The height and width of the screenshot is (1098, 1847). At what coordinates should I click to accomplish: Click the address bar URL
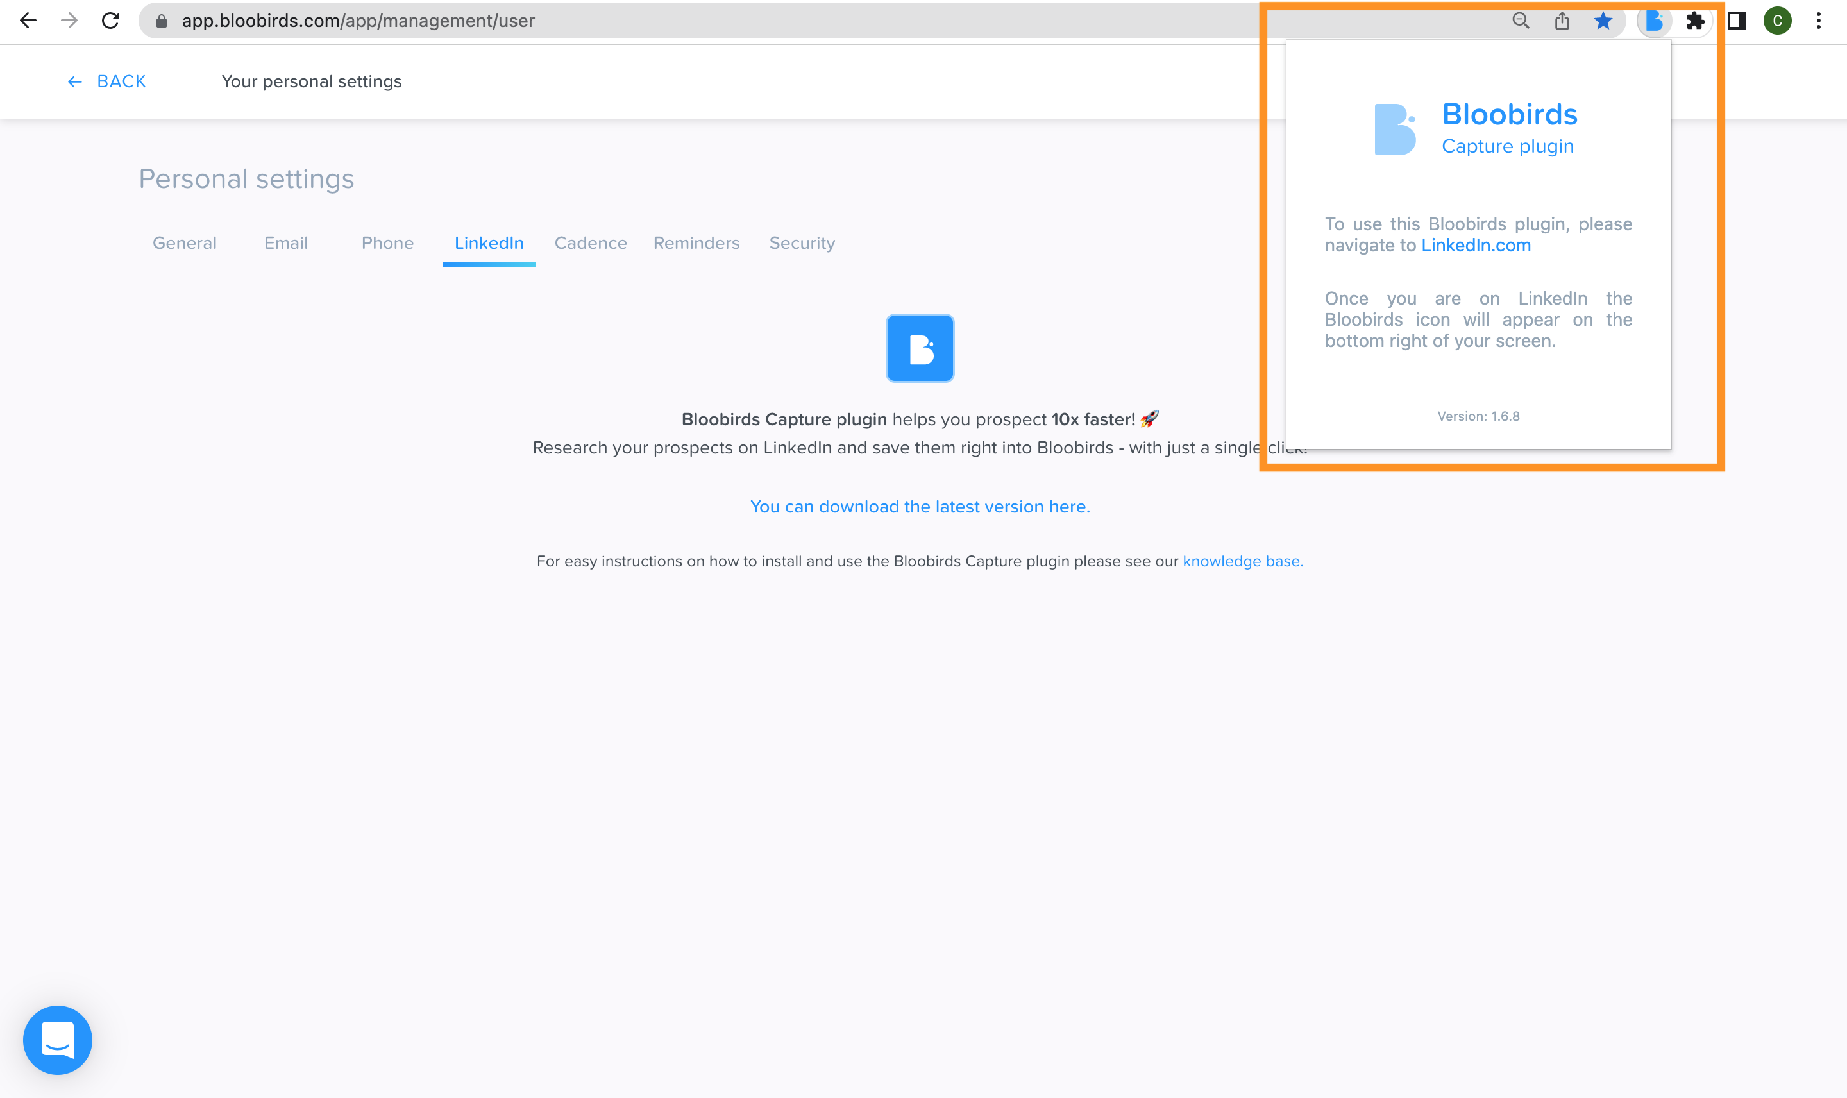[x=358, y=21]
